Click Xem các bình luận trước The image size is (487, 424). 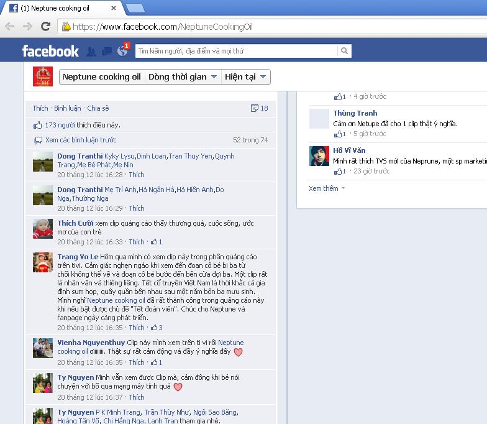click(x=81, y=140)
